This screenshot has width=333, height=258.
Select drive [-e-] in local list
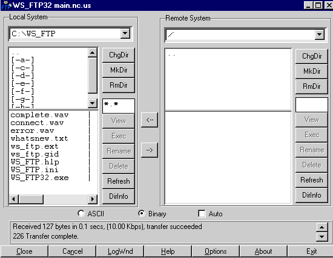23,83
